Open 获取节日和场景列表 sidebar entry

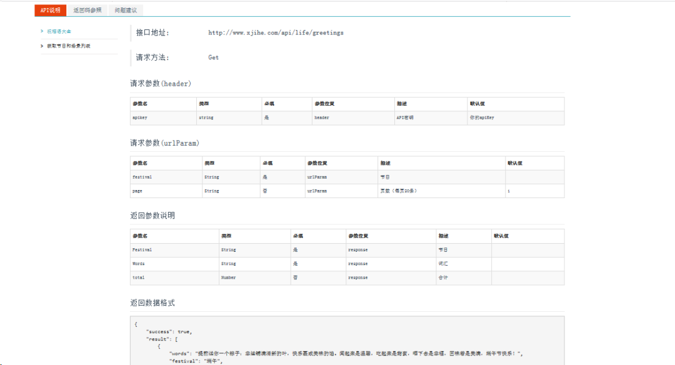pyautogui.click(x=69, y=46)
